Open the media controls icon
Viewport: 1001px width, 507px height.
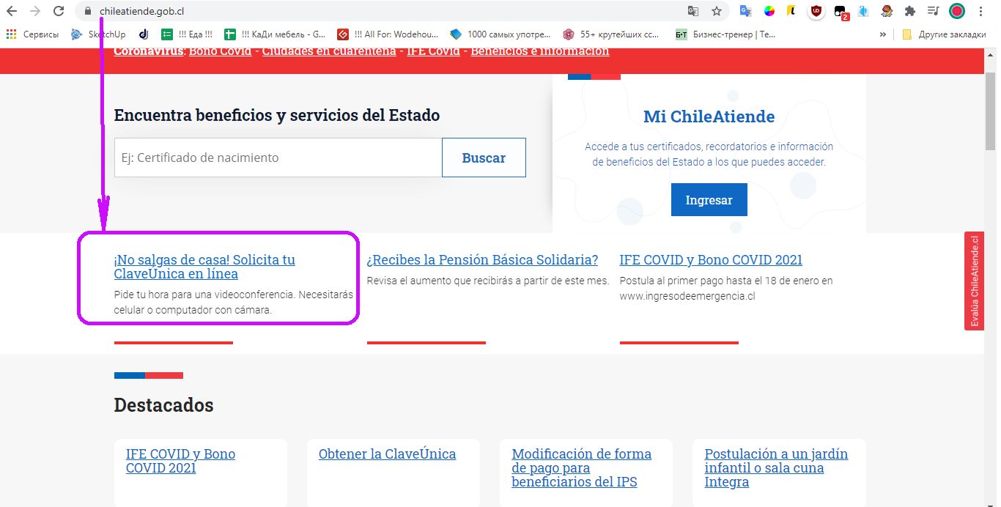tap(933, 11)
